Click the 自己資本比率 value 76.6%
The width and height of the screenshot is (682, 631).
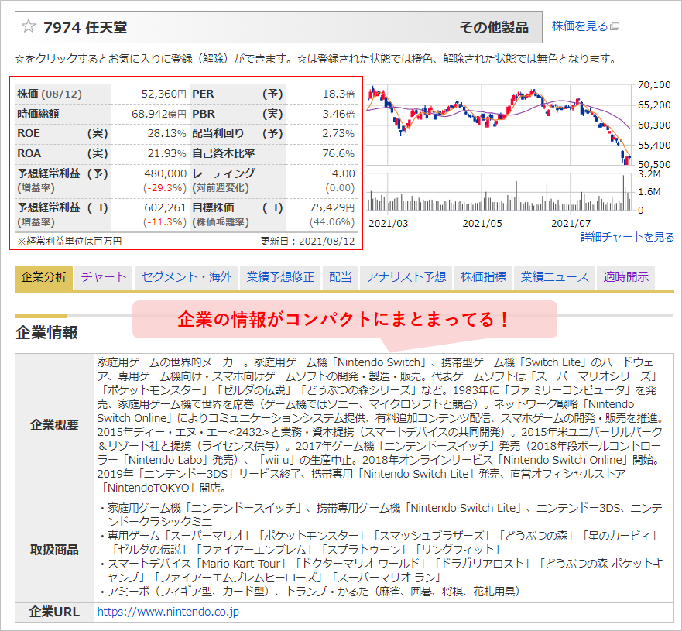338,153
